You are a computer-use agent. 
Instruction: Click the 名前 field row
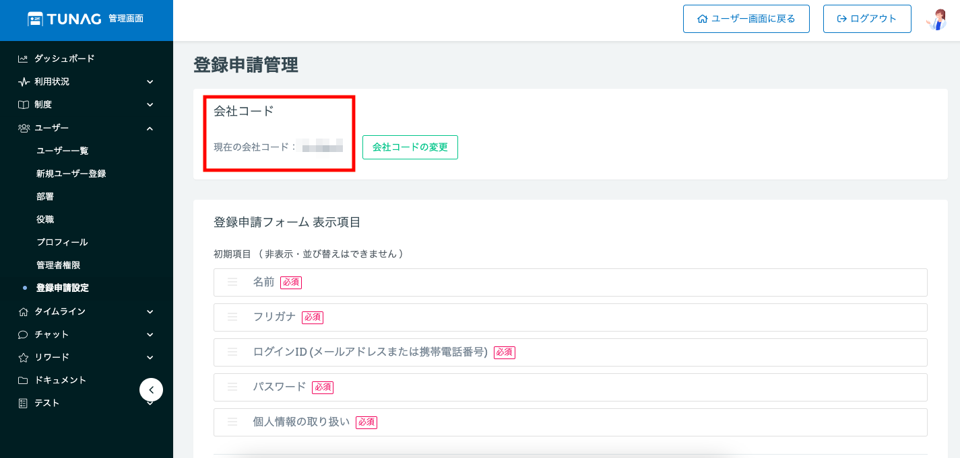click(571, 282)
